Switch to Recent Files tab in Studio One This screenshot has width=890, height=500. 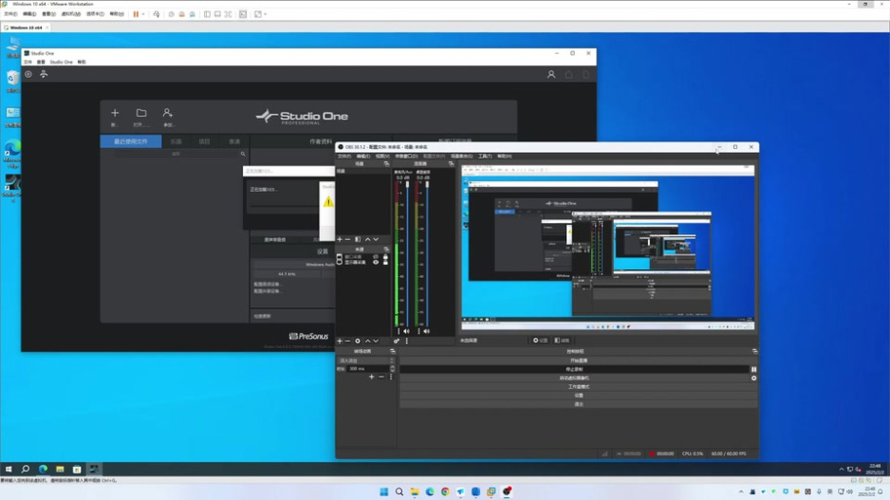(131, 141)
